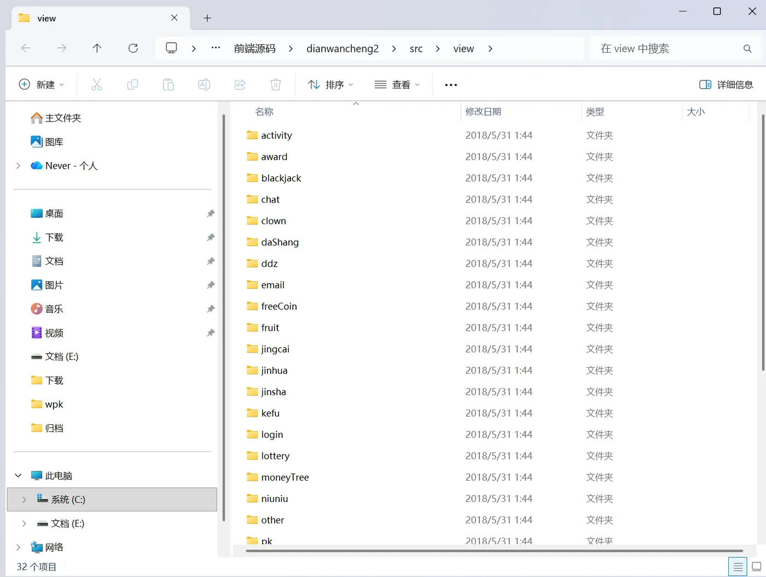Show hidden breadcrumb path with ellipsis
766x577 pixels.
(216, 48)
